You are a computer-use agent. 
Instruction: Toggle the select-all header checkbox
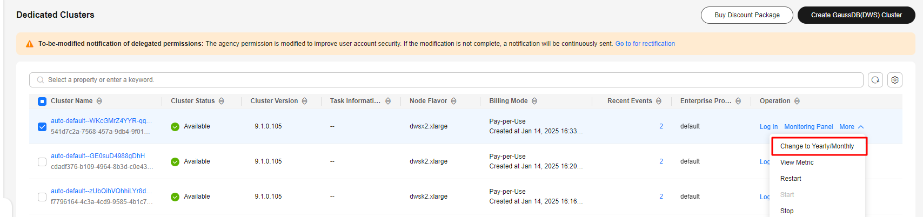click(x=42, y=101)
